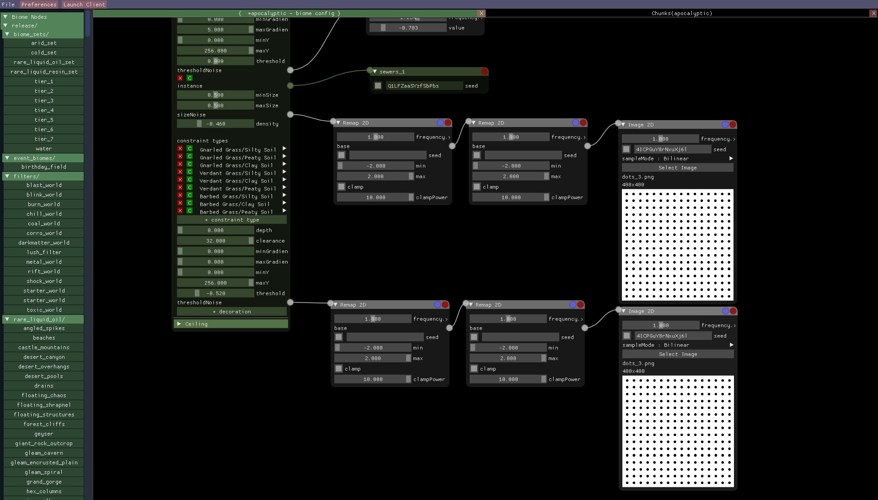Expand the Ceiling section
The height and width of the screenshot is (500, 878).
point(179,324)
